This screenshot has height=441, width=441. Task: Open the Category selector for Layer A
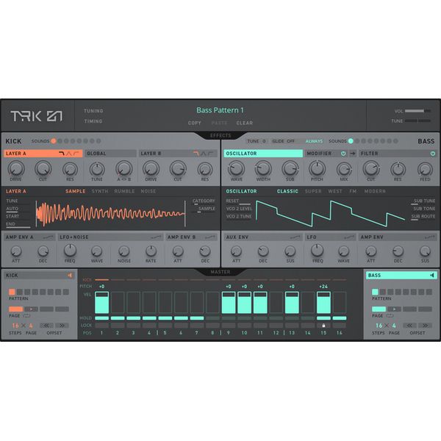(204, 201)
